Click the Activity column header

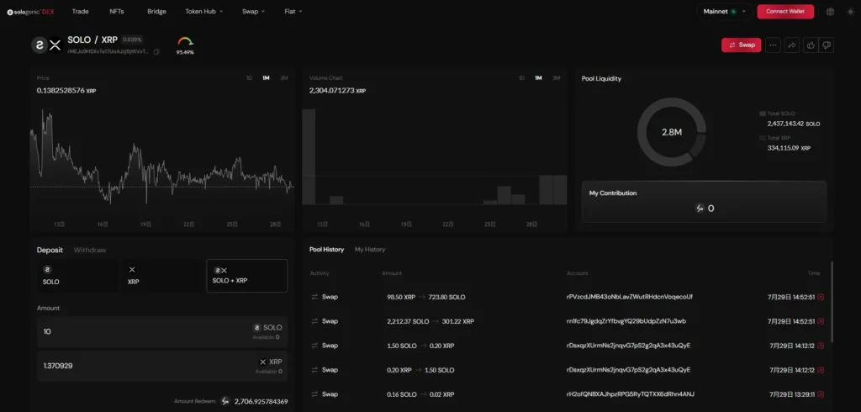[x=320, y=273]
